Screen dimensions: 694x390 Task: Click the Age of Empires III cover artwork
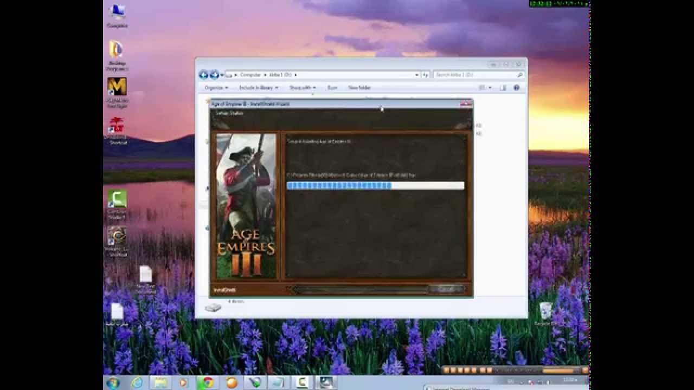[246, 206]
